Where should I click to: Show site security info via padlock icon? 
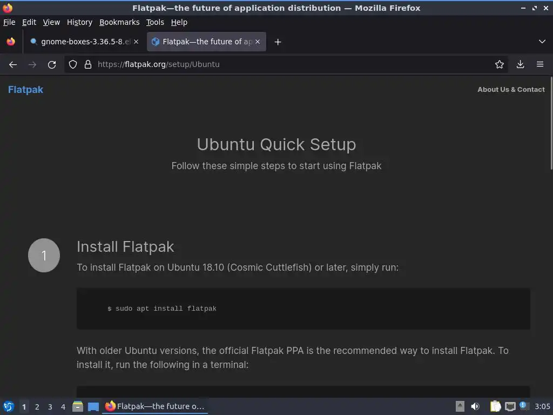click(x=88, y=65)
